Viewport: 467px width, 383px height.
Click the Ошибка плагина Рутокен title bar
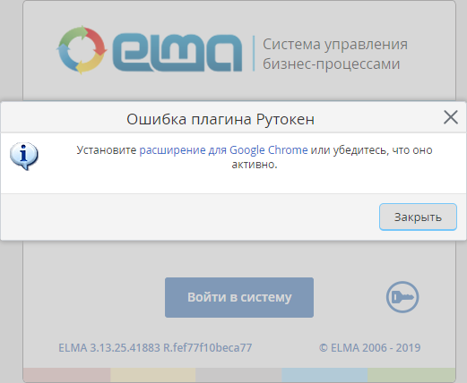(221, 119)
